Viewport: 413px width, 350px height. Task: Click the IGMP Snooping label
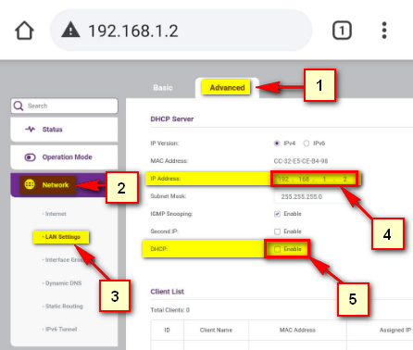tap(171, 214)
